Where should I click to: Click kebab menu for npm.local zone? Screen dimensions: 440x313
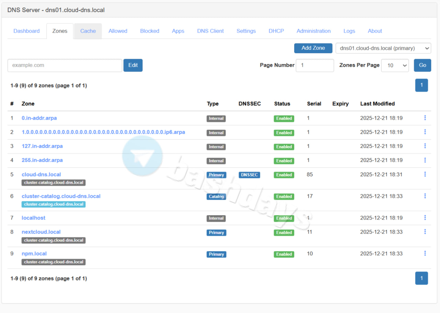pos(425,253)
